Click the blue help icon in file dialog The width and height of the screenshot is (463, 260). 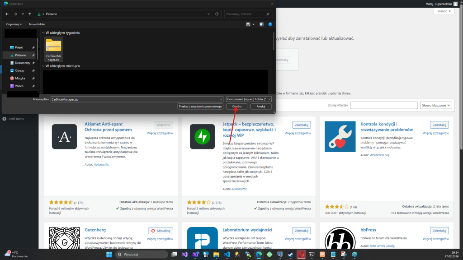pyautogui.click(x=270, y=24)
